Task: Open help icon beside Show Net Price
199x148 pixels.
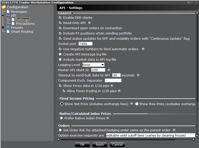Action: click(132, 104)
